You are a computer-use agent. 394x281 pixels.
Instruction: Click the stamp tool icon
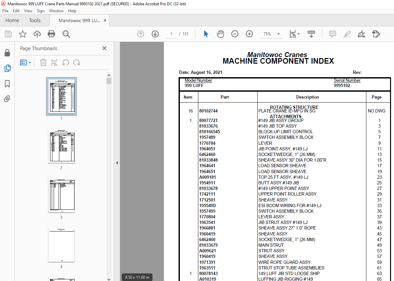point(376,34)
